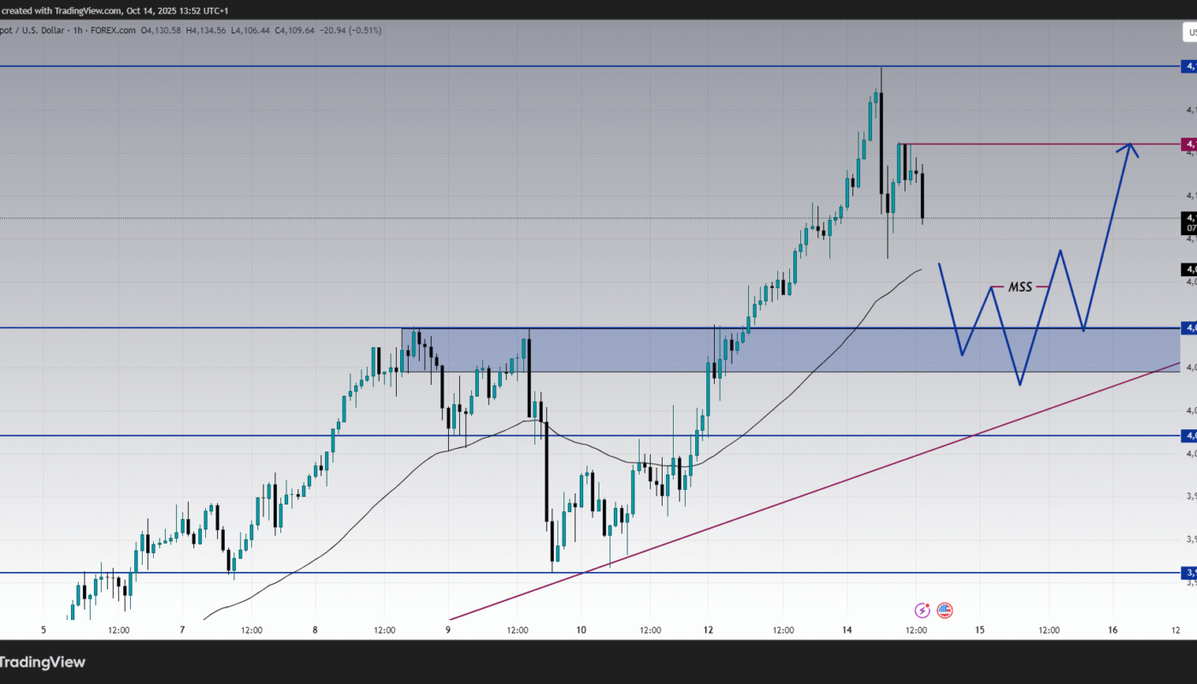Viewport: 1197px width, 684px height.
Task: Expand the change percentage -0.51% readout
Action: point(363,30)
